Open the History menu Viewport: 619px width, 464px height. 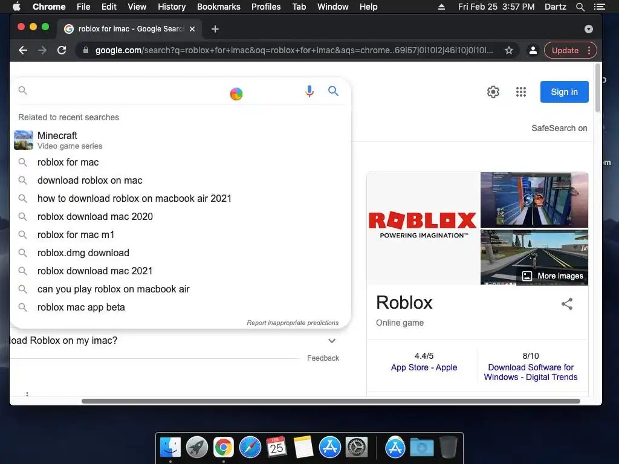coord(172,7)
